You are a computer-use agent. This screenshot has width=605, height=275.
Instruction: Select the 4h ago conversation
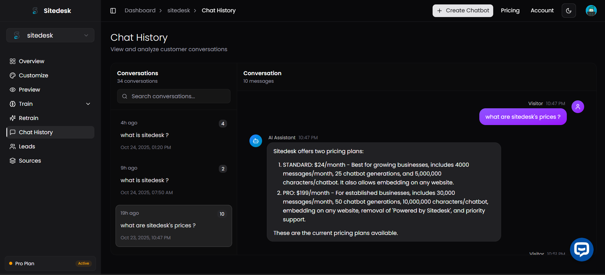click(x=173, y=135)
